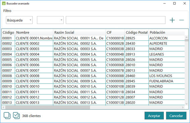190x123 pixels.
Task: Select the row for CLIENTE 00008
Action: pos(93,76)
